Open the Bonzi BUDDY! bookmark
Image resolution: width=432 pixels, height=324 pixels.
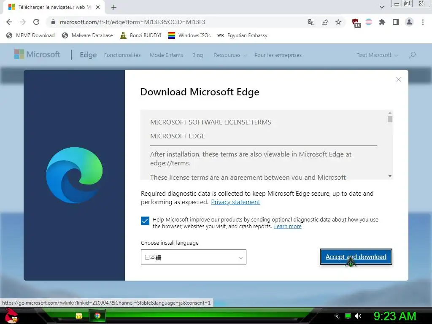point(140,35)
